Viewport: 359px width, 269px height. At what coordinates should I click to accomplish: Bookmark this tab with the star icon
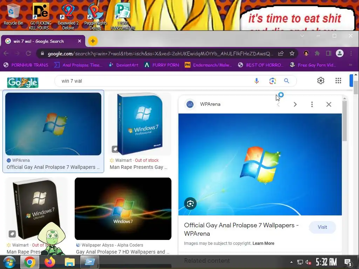292,53
